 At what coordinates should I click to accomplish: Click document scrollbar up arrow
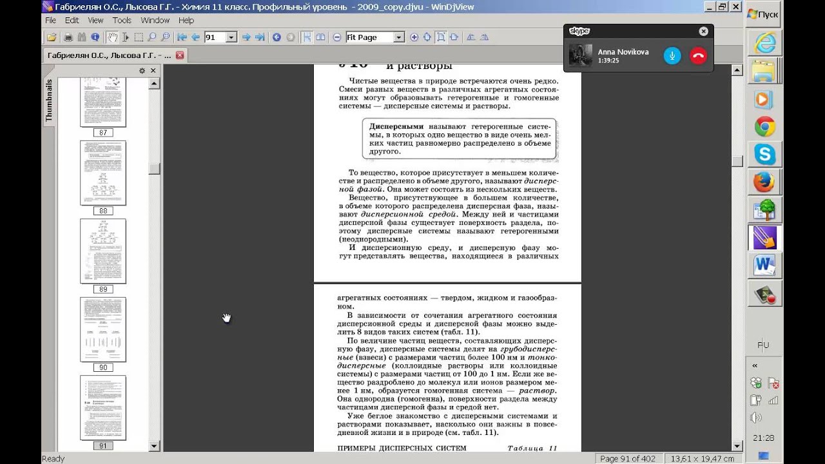coord(737,70)
